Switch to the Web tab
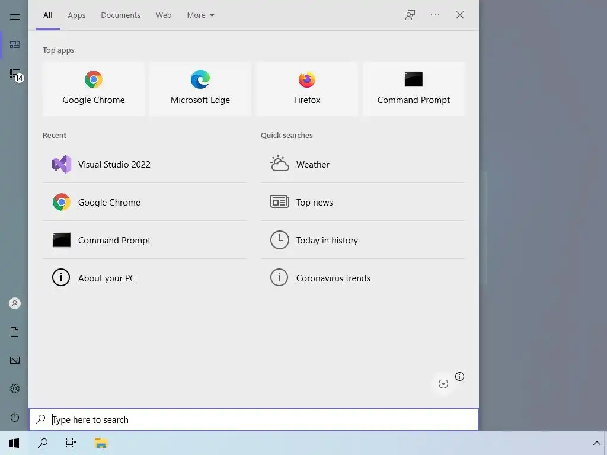The image size is (607, 455). [x=164, y=15]
